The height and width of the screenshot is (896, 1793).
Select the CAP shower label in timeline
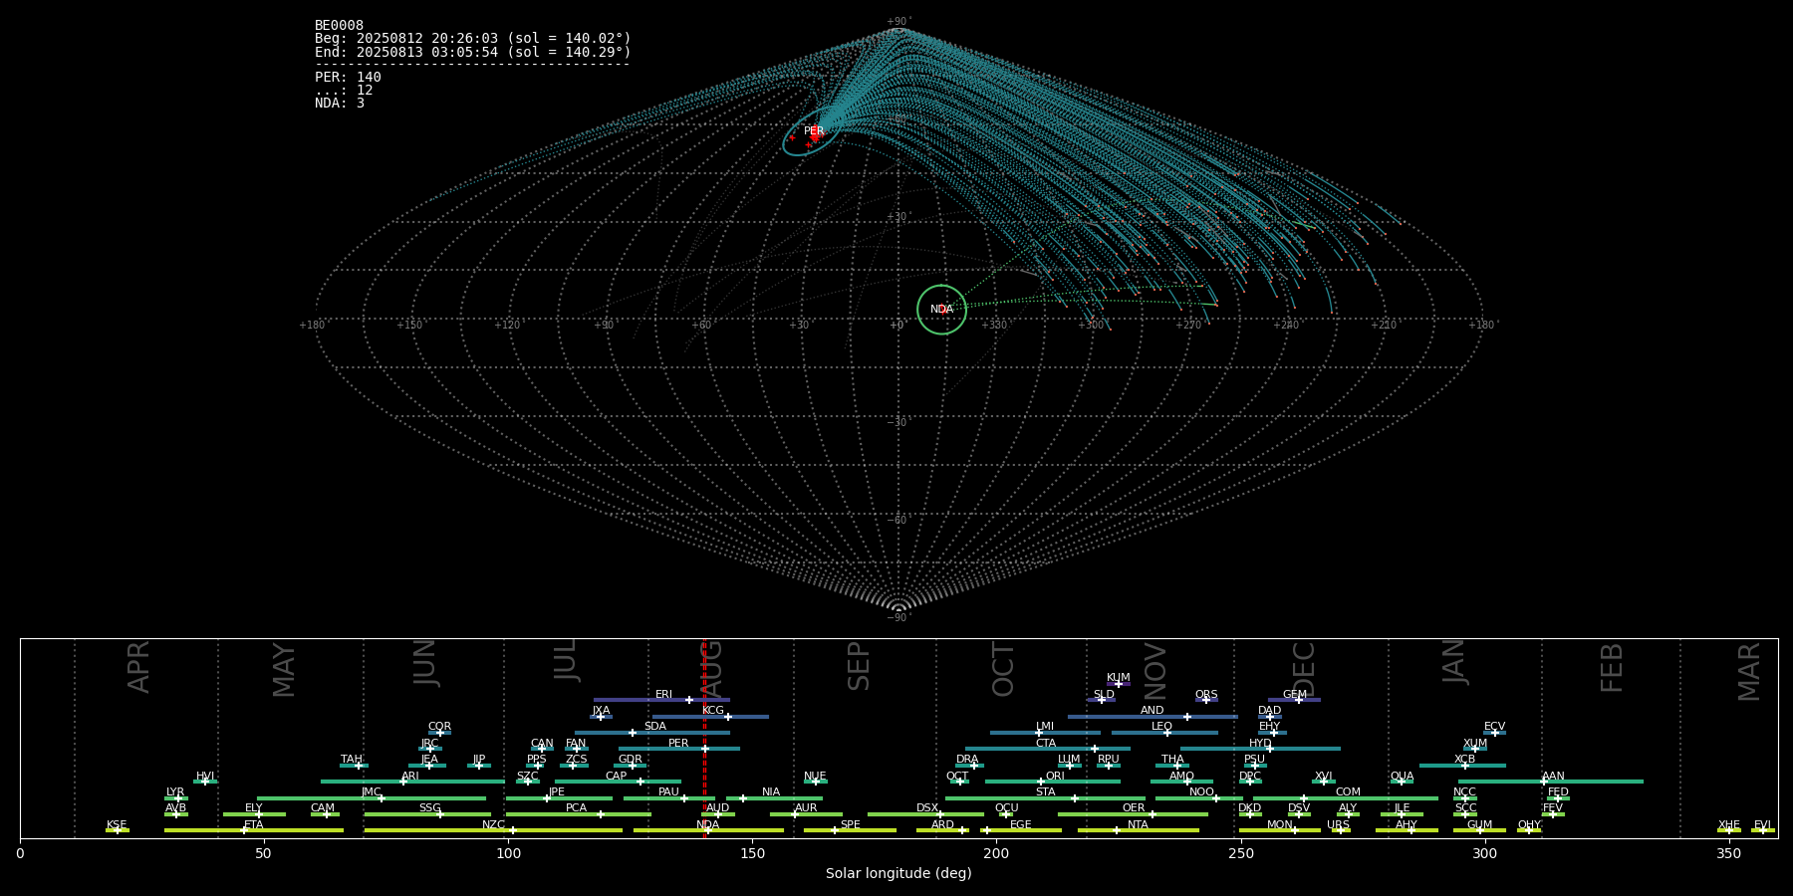pyautogui.click(x=616, y=777)
